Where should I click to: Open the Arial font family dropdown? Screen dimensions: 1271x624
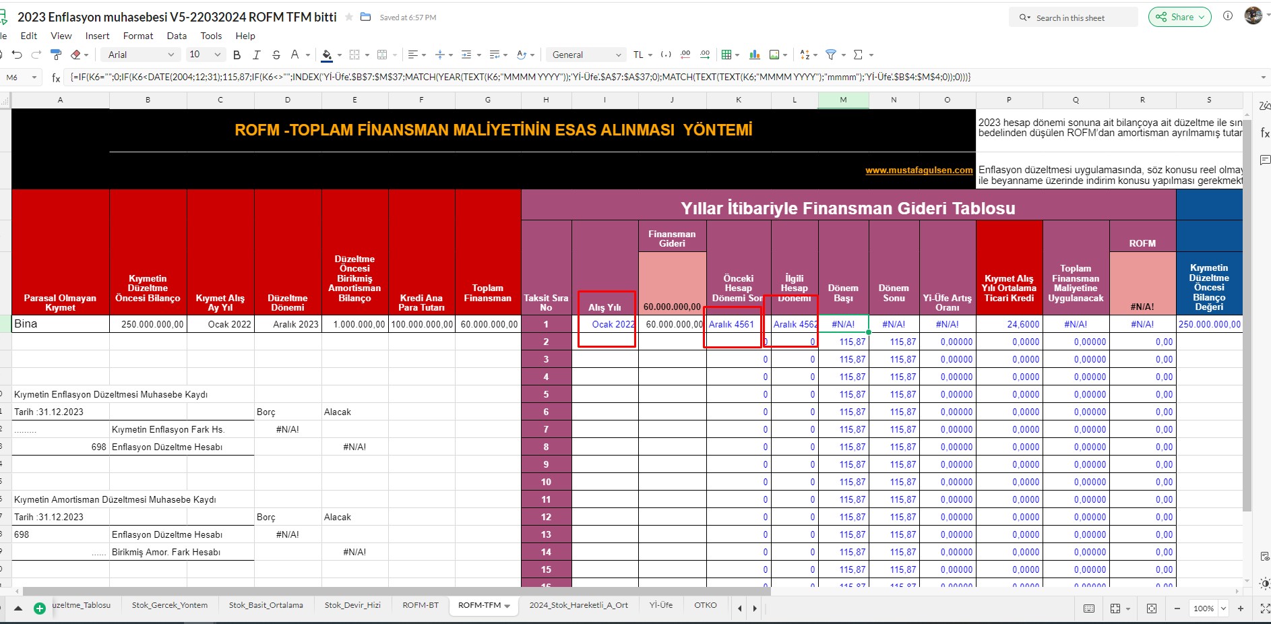141,55
